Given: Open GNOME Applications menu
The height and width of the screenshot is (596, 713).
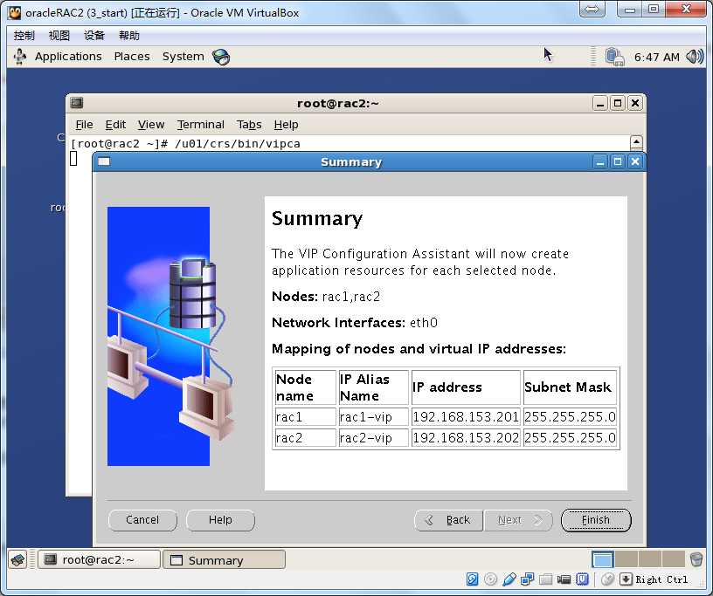Looking at the screenshot, I should pos(68,57).
